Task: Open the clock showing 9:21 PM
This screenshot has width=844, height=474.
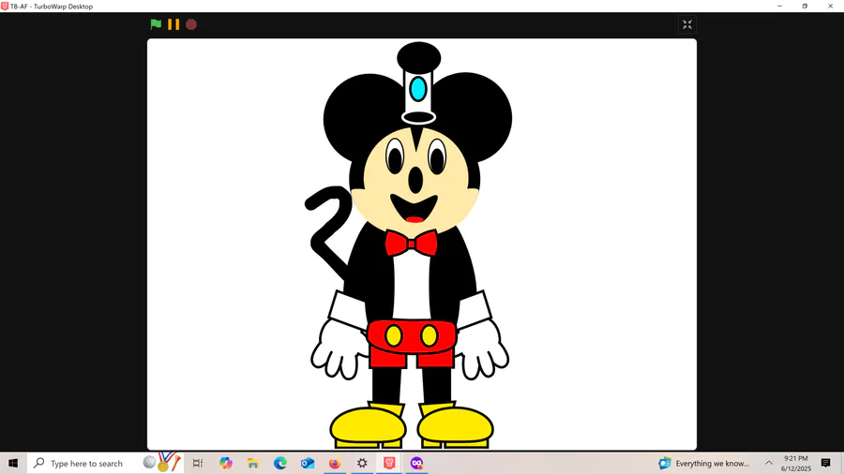Action: coord(795,464)
